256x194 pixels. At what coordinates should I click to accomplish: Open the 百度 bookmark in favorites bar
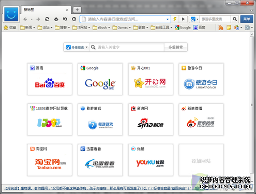click(199, 27)
